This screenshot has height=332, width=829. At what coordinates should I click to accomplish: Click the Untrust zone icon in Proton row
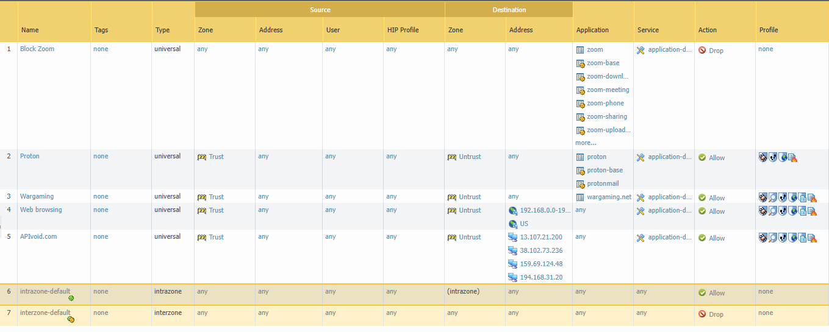click(452, 157)
